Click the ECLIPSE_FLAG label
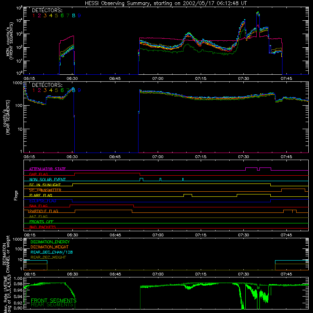The width and height of the screenshot is (313, 313). [43, 201]
